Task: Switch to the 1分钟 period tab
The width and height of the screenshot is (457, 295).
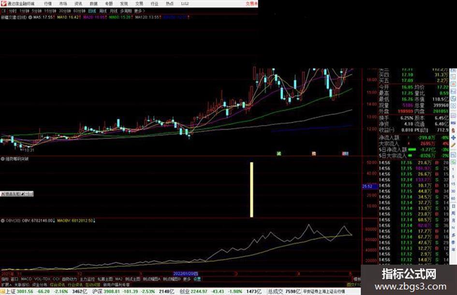Action: pos(24,11)
